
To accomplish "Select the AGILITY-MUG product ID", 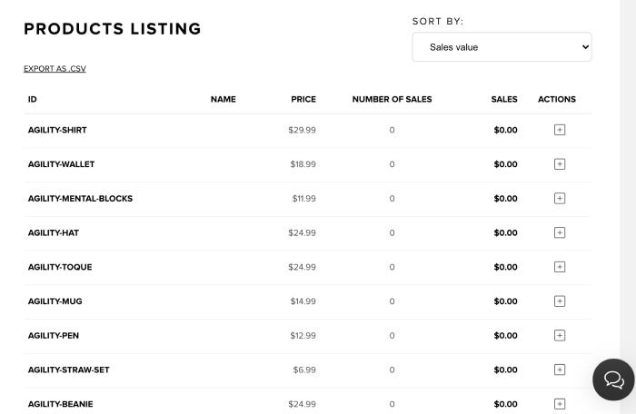I will point(54,301).
